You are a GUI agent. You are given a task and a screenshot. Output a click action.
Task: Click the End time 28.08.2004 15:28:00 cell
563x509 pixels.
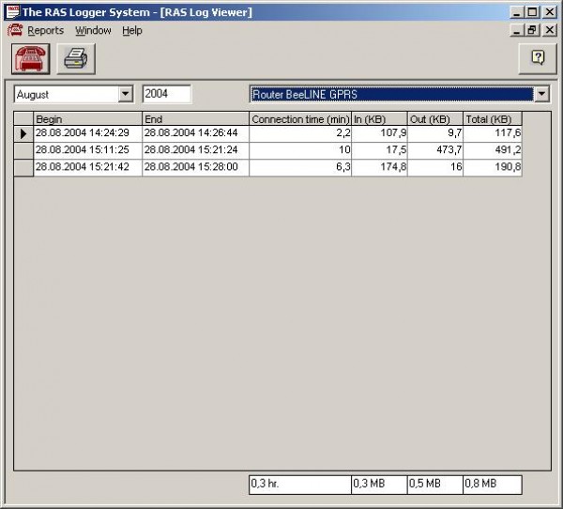(x=195, y=167)
